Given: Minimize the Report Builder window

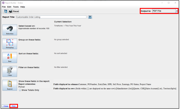Looking at the screenshot, I should tap(162, 3).
